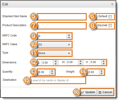The height and width of the screenshot is (100, 119).
Task: Step Quantity down with the arrow
Action: point(52,74)
